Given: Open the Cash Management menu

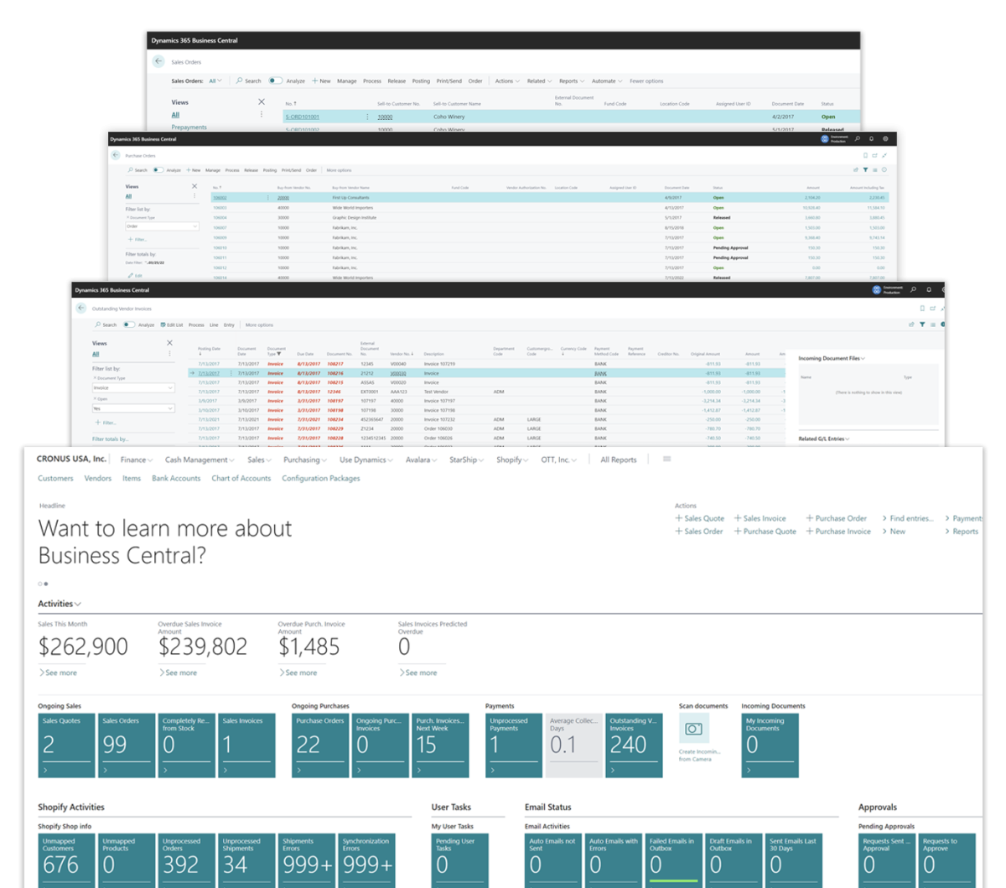Looking at the screenshot, I should tap(200, 460).
